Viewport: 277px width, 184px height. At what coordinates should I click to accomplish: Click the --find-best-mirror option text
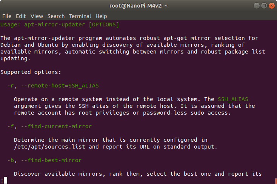[x=51, y=160]
